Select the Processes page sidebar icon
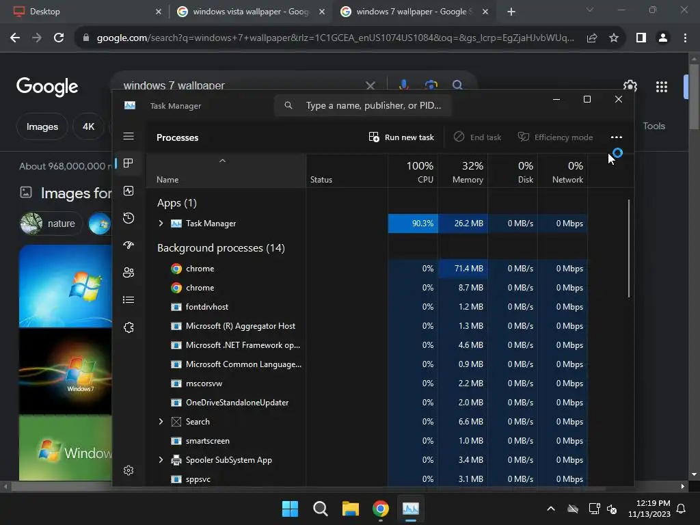 pyautogui.click(x=129, y=163)
